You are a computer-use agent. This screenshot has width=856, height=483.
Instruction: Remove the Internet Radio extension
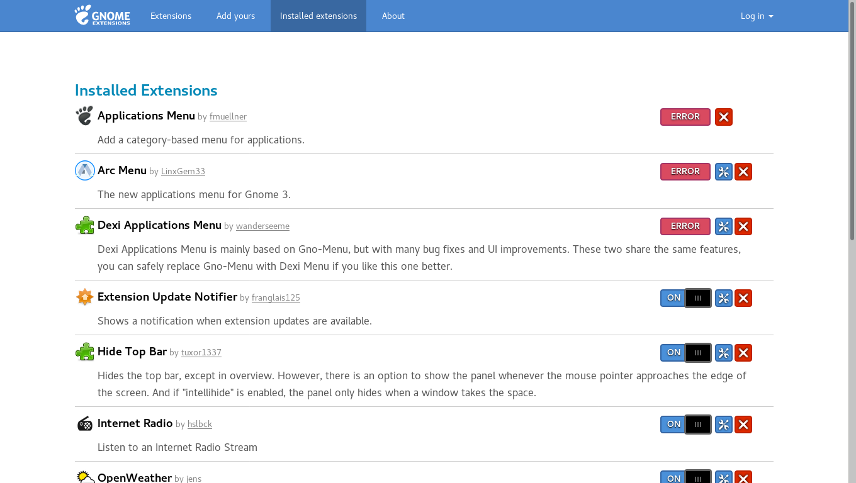(743, 425)
